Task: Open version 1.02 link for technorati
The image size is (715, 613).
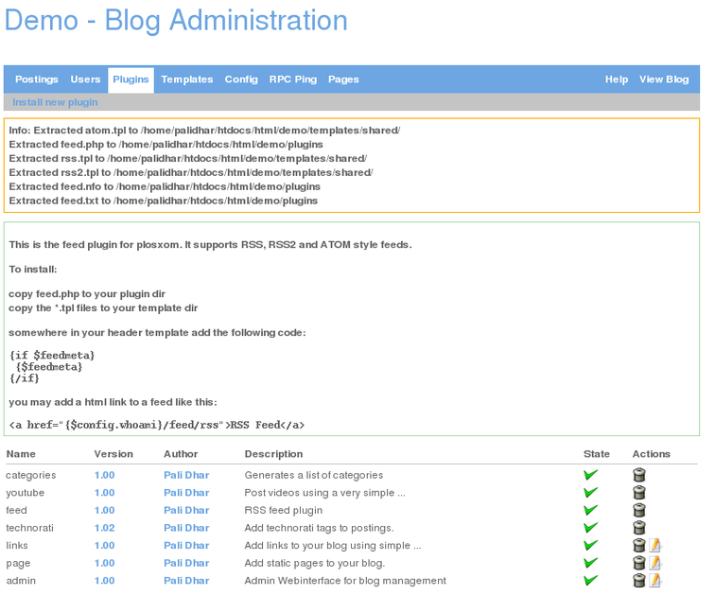Action: point(104,528)
